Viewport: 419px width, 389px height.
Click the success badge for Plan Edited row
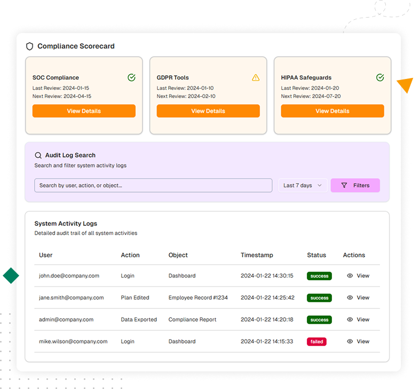coord(319,298)
